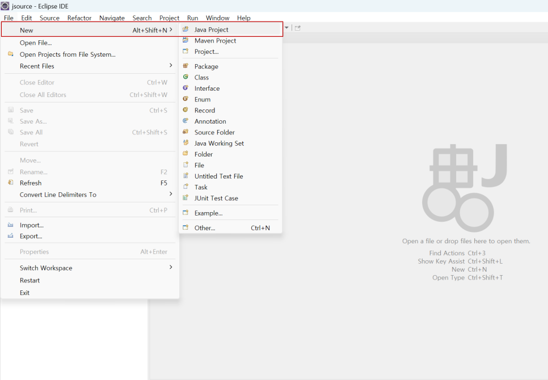The width and height of the screenshot is (548, 380).
Task: Click the purple Interface icon
Action: [x=186, y=88]
